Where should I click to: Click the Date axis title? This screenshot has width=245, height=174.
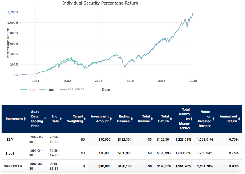click(x=106, y=90)
